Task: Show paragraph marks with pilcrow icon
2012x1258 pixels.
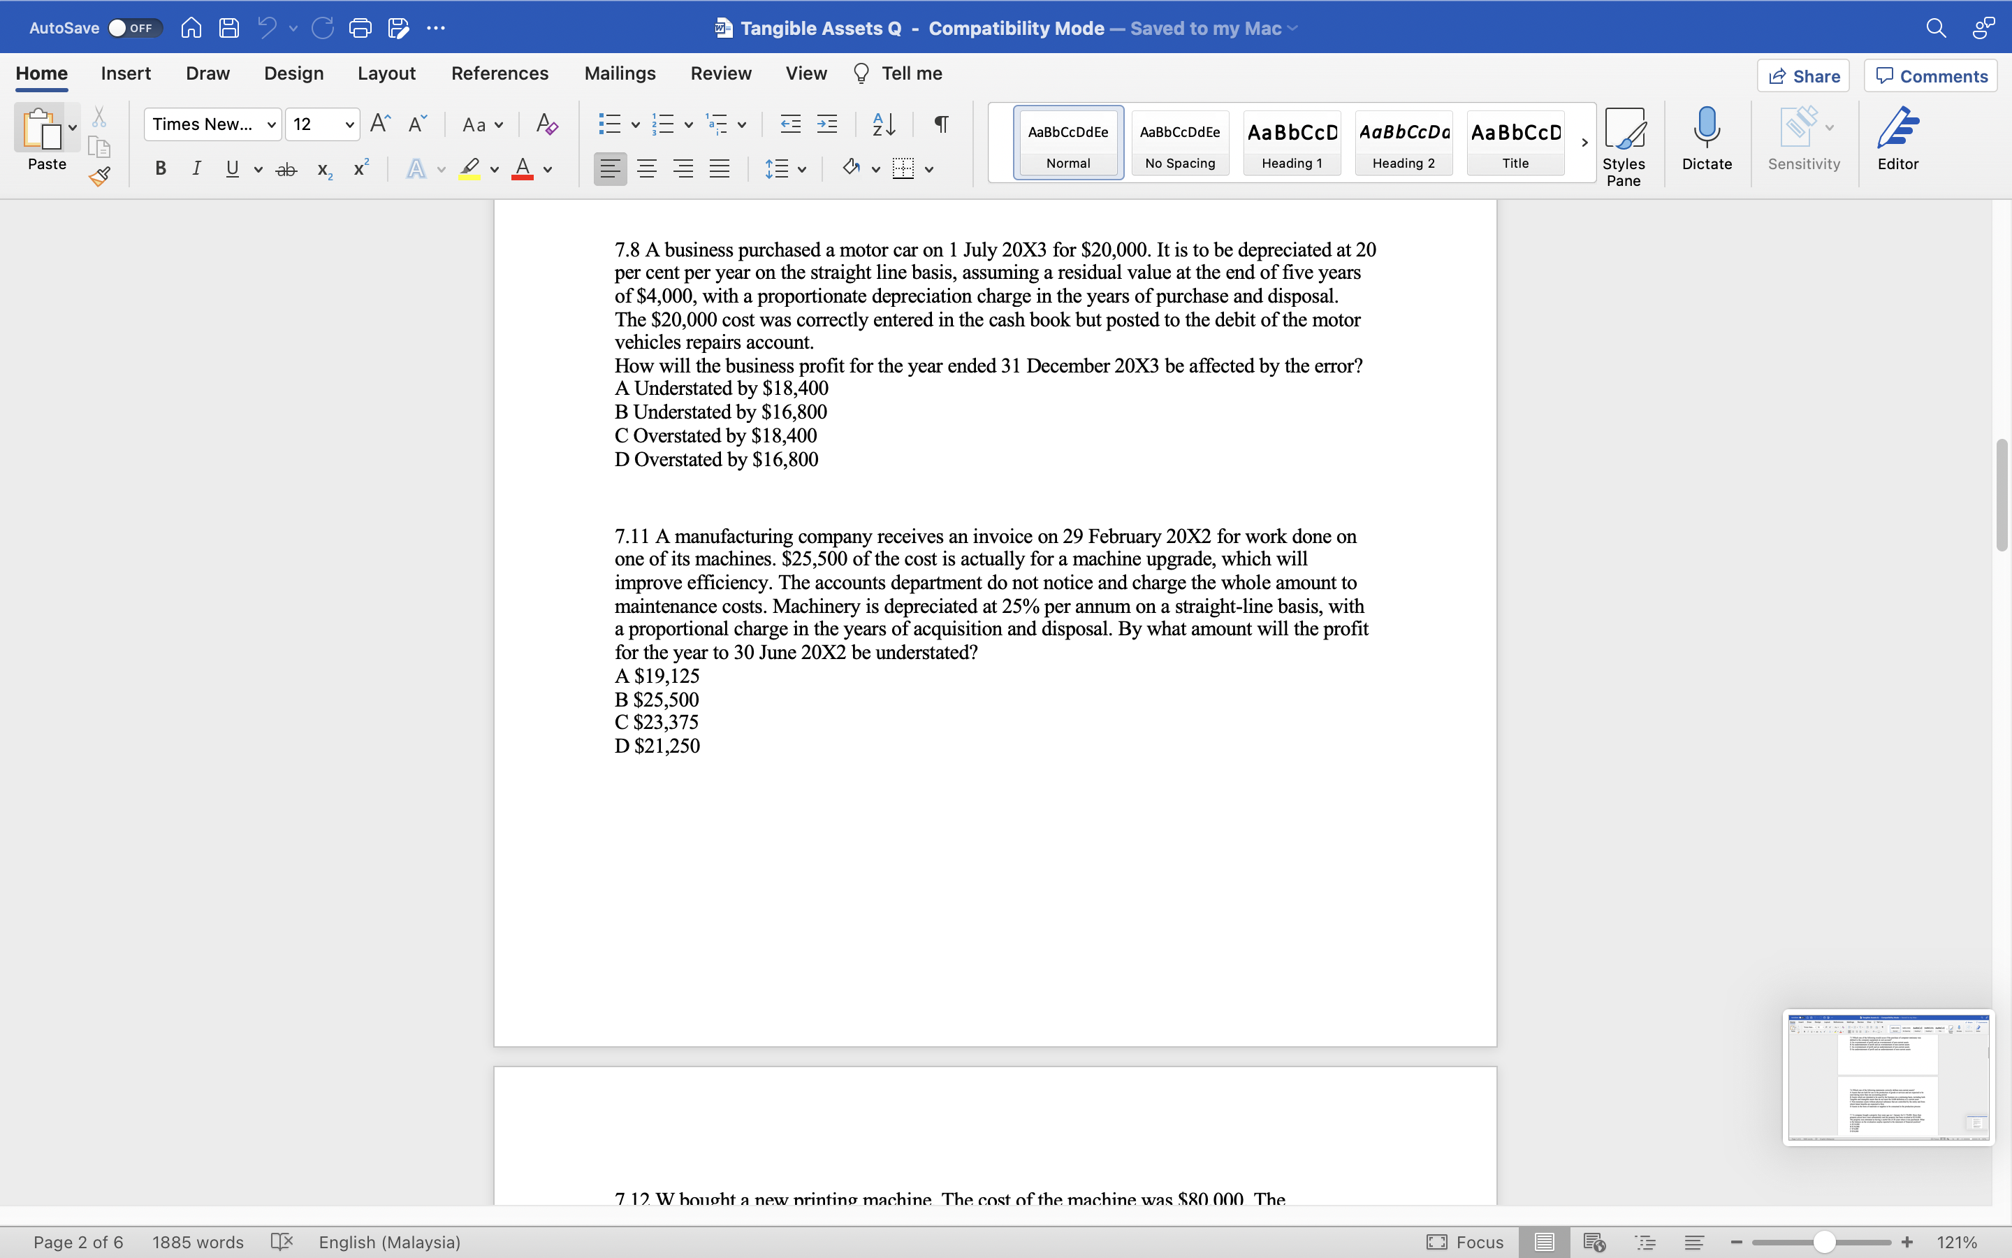Action: pos(941,125)
